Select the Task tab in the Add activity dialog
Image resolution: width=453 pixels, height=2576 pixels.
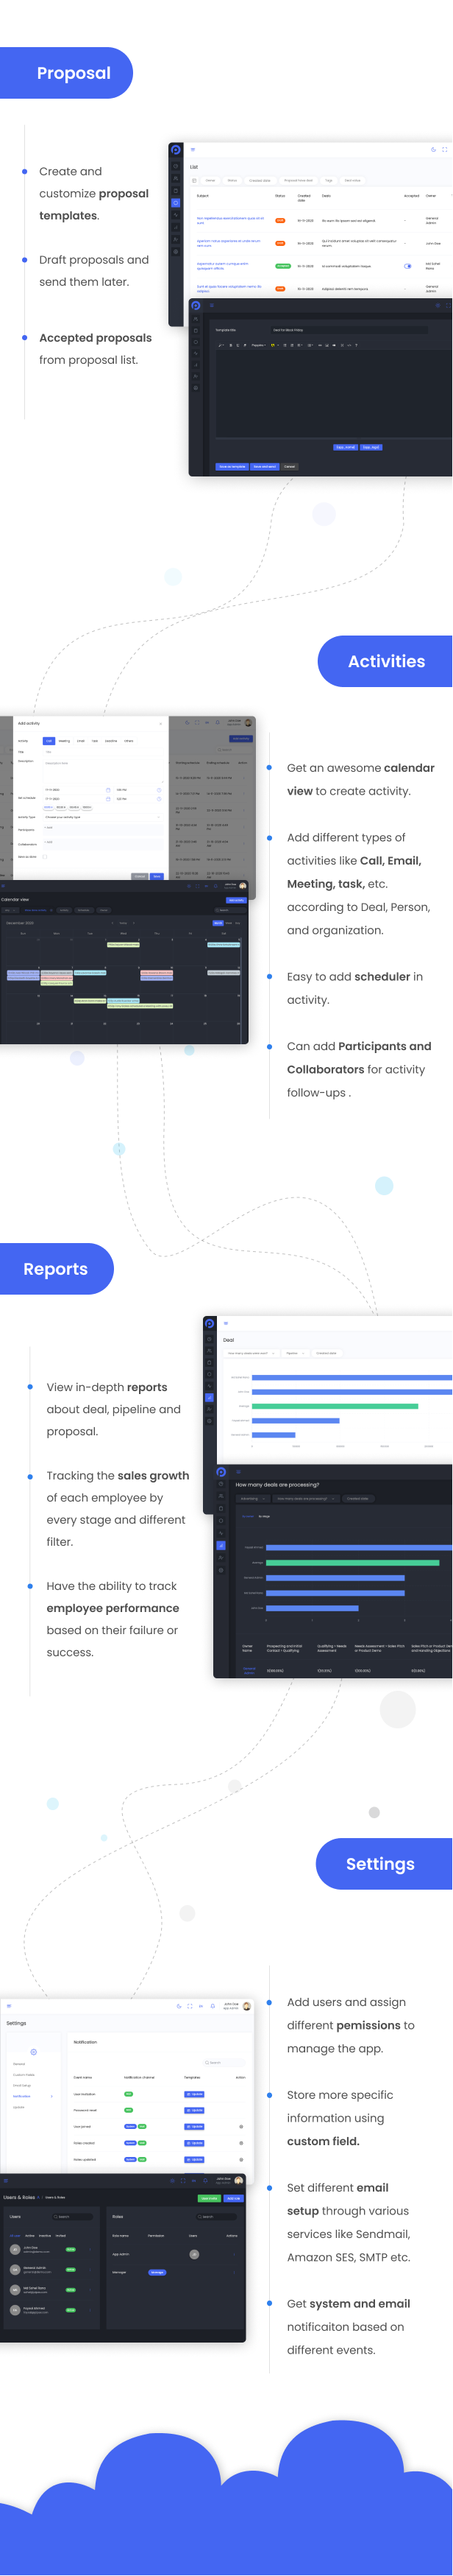[95, 741]
